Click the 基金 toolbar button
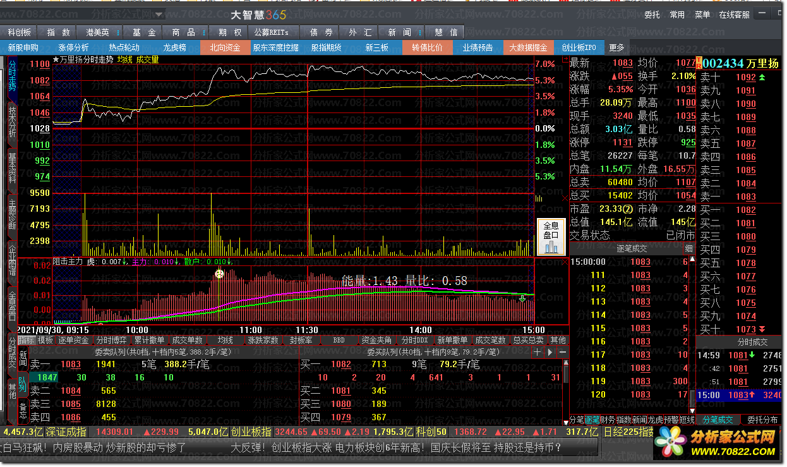 point(144,32)
